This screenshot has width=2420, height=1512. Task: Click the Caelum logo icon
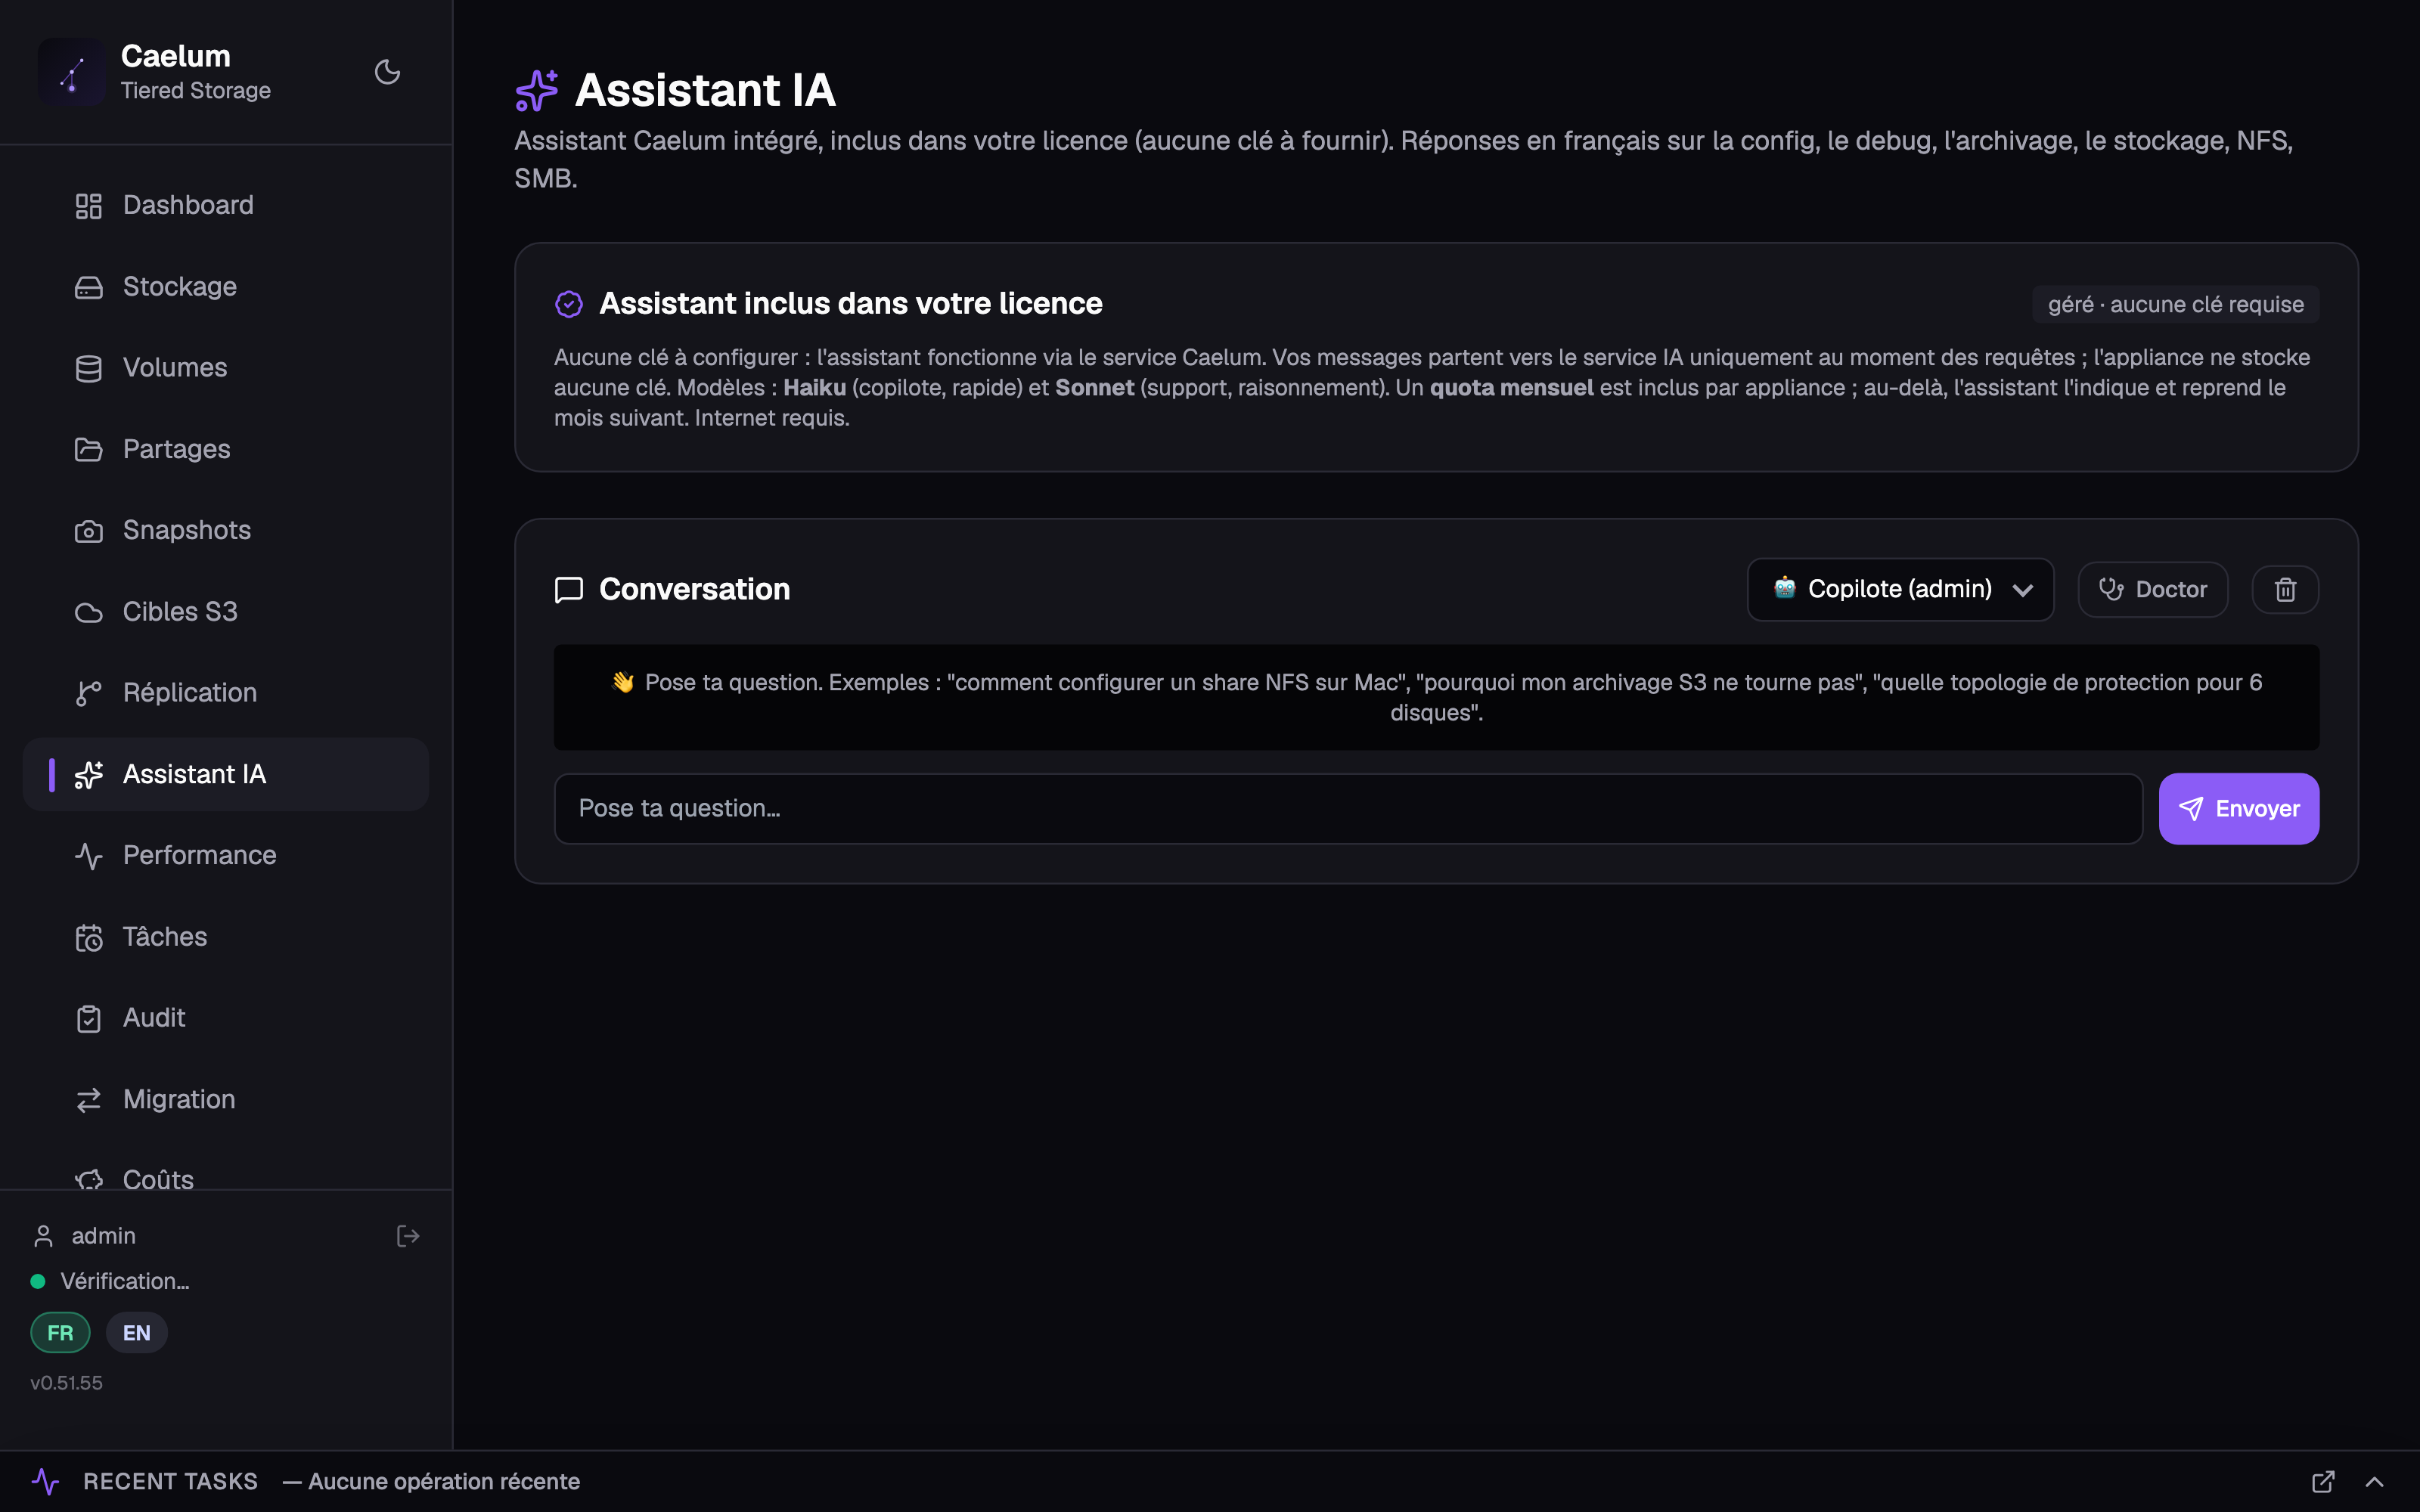tap(72, 72)
